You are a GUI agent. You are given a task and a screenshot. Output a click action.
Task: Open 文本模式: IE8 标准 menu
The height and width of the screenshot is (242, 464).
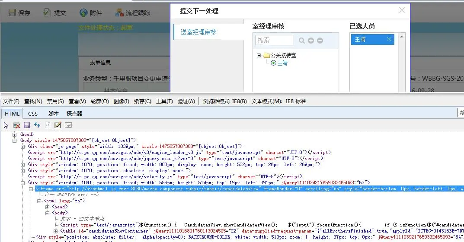(279, 101)
